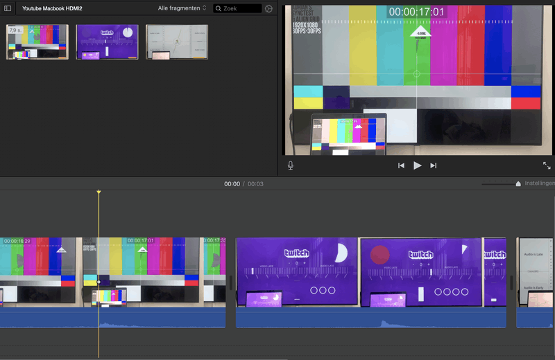Select the narrow third Twitch clip in the timeline

[495, 272]
